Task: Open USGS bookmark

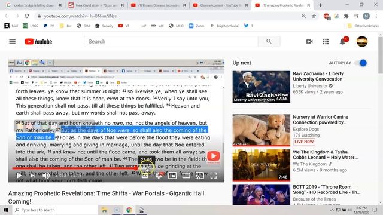Action: 31,26
